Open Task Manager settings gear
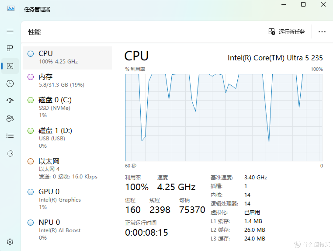Screen dimensions: 333x251 (10, 242)
